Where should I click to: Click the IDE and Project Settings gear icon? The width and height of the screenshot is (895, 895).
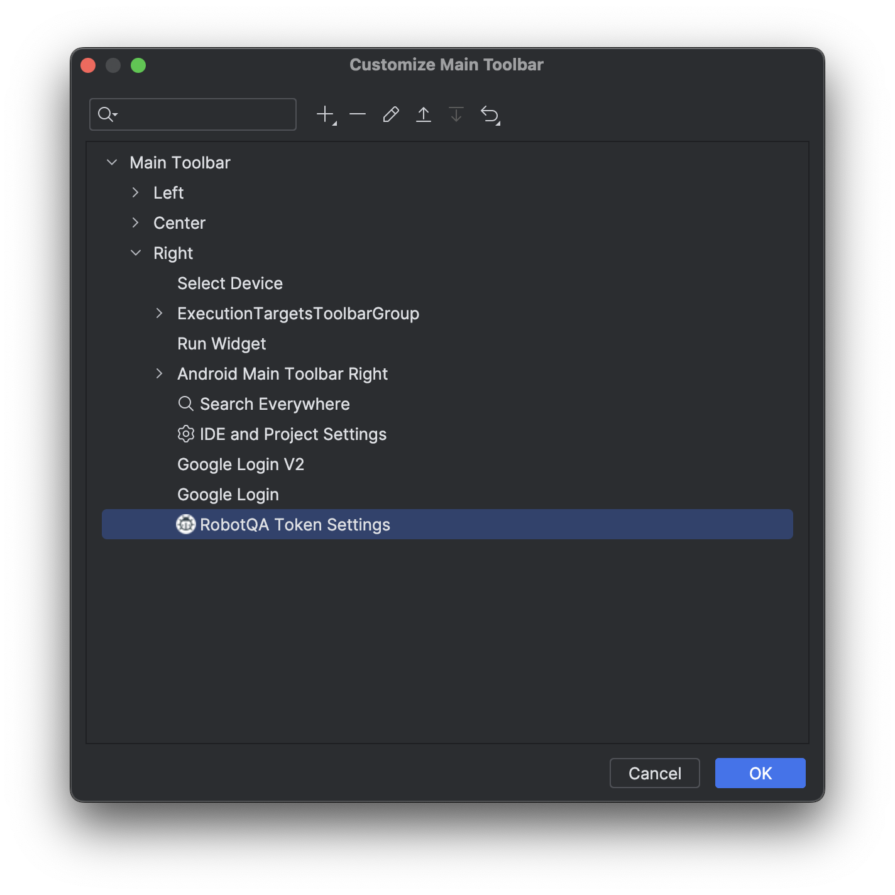coord(186,434)
